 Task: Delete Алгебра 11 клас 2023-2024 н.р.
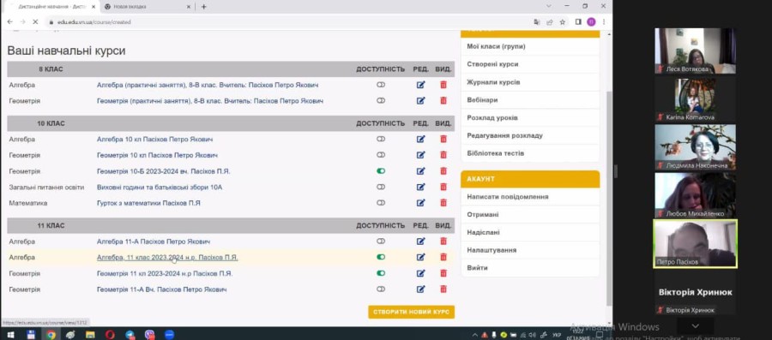click(x=443, y=257)
